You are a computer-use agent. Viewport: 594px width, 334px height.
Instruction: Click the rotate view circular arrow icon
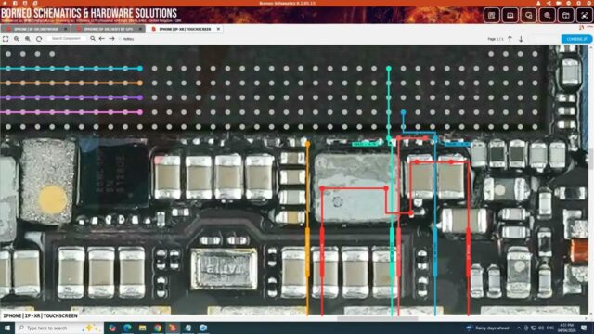pos(39,39)
